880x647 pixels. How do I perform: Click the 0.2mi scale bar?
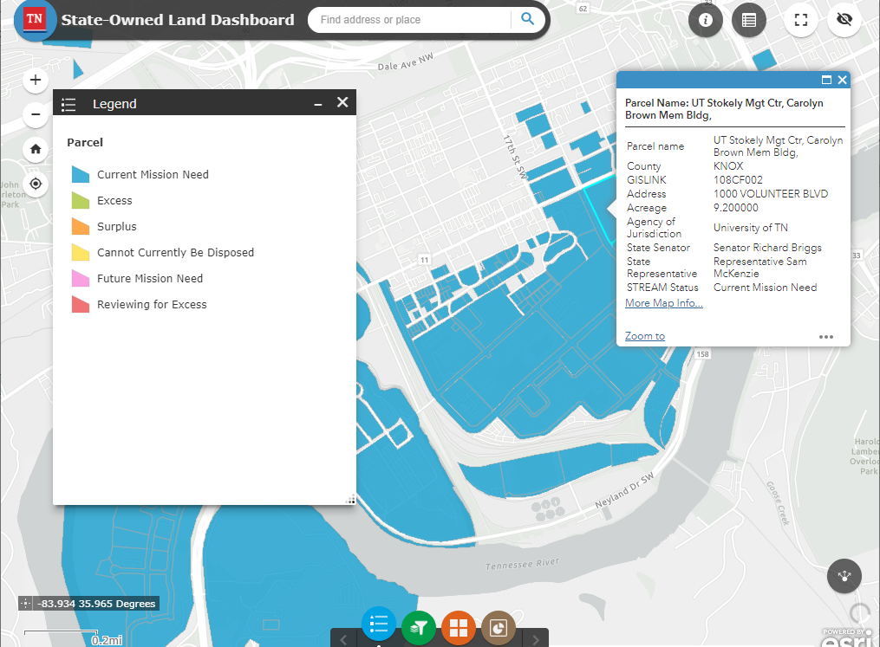73,637
